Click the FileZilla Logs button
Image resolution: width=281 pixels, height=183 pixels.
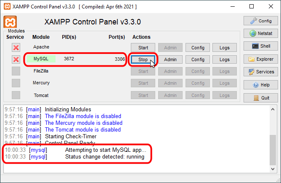(225, 71)
